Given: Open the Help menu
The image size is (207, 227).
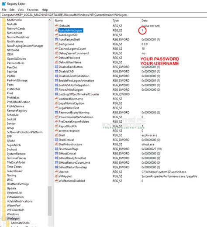Looking at the screenshot, I should (x=45, y=10).
